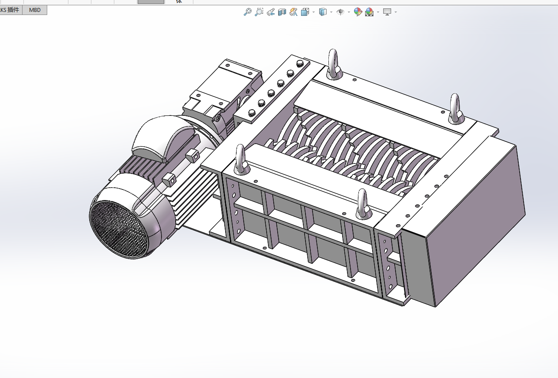Click the View Orientation cube icon
Viewport: 558px width, 378px height.
tap(305, 12)
